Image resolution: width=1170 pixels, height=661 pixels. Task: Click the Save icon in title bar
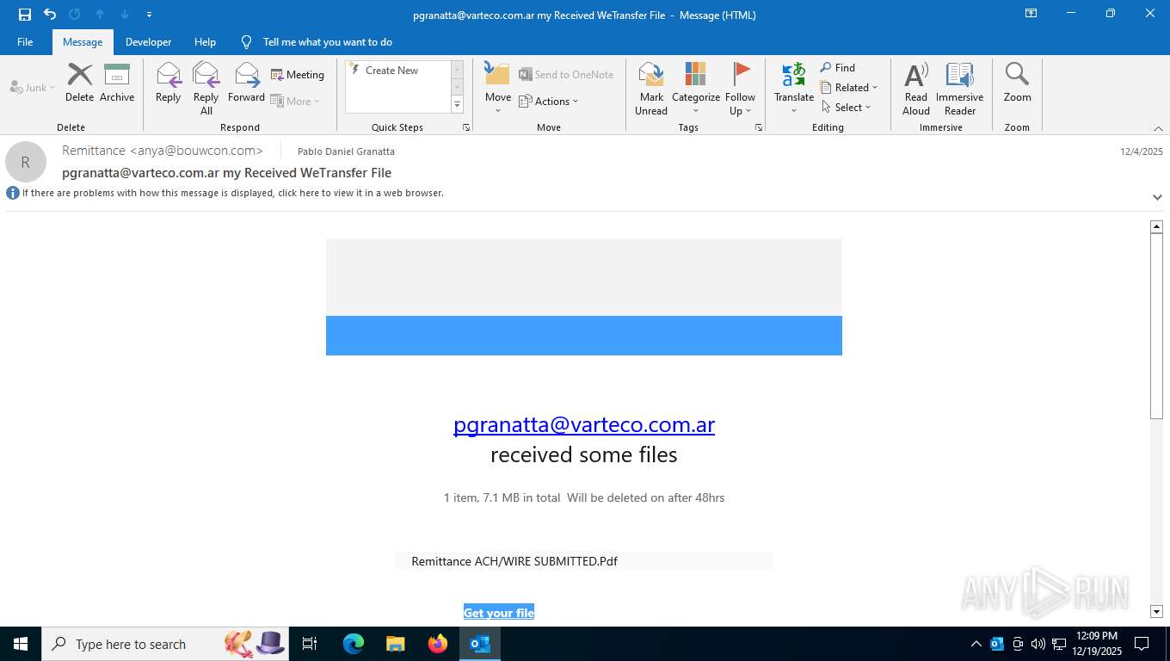coord(25,15)
